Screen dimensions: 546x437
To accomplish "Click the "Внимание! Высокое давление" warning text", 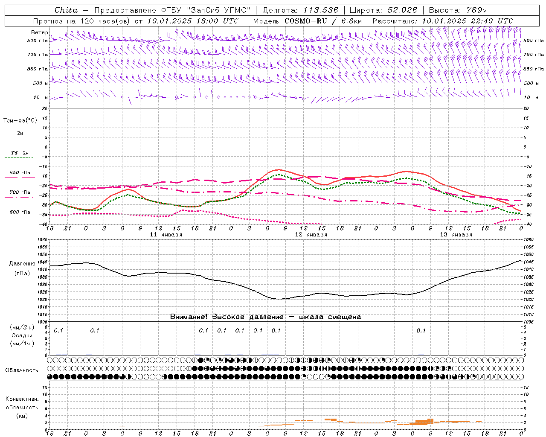I will pyautogui.click(x=227, y=317).
